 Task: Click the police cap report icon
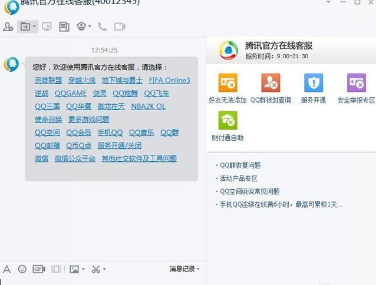(81, 26)
